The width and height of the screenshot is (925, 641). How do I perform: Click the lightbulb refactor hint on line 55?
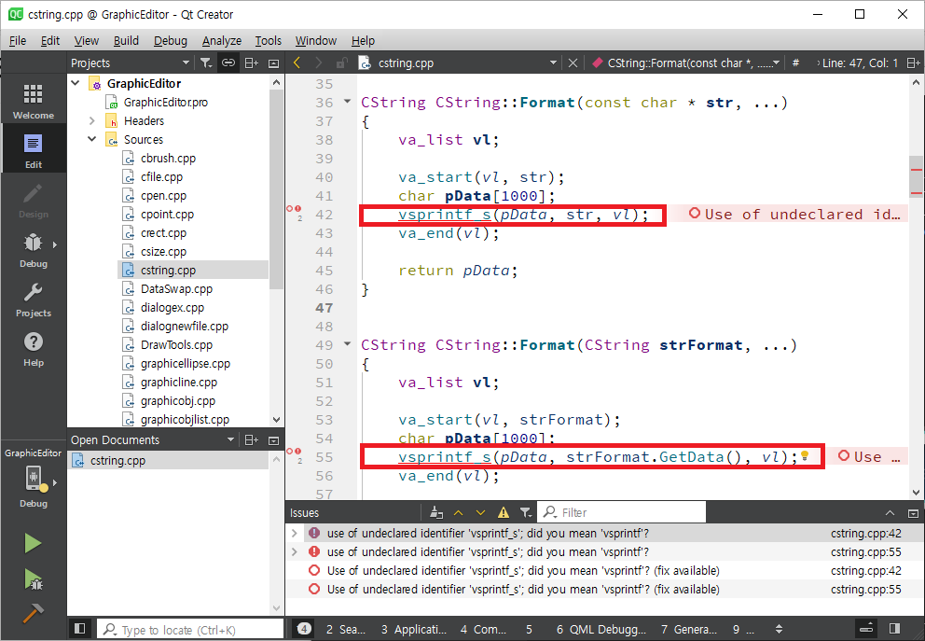point(805,456)
